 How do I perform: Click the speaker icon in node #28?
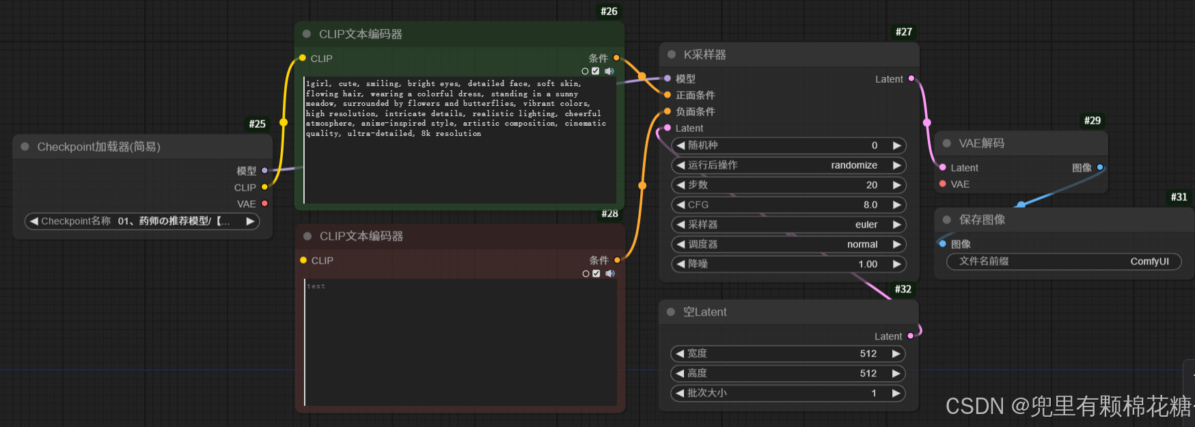pyautogui.click(x=610, y=273)
